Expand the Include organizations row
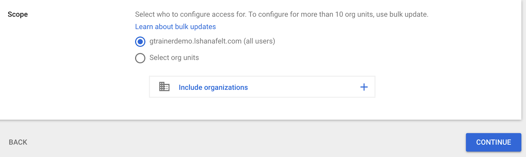 pyautogui.click(x=262, y=87)
